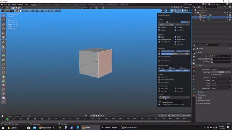This screenshot has width=232, height=130.
Task: Uncheck the Floor overlay checkbox
Action: tap(167, 22)
